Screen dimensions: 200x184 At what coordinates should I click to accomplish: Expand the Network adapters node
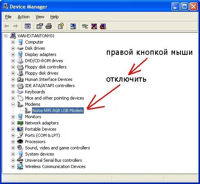click(13, 123)
